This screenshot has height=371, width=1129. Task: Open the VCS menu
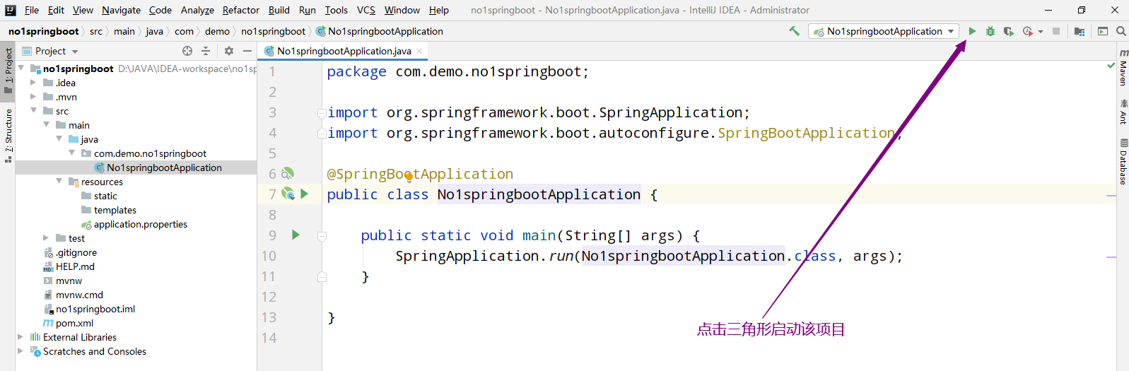(x=366, y=10)
